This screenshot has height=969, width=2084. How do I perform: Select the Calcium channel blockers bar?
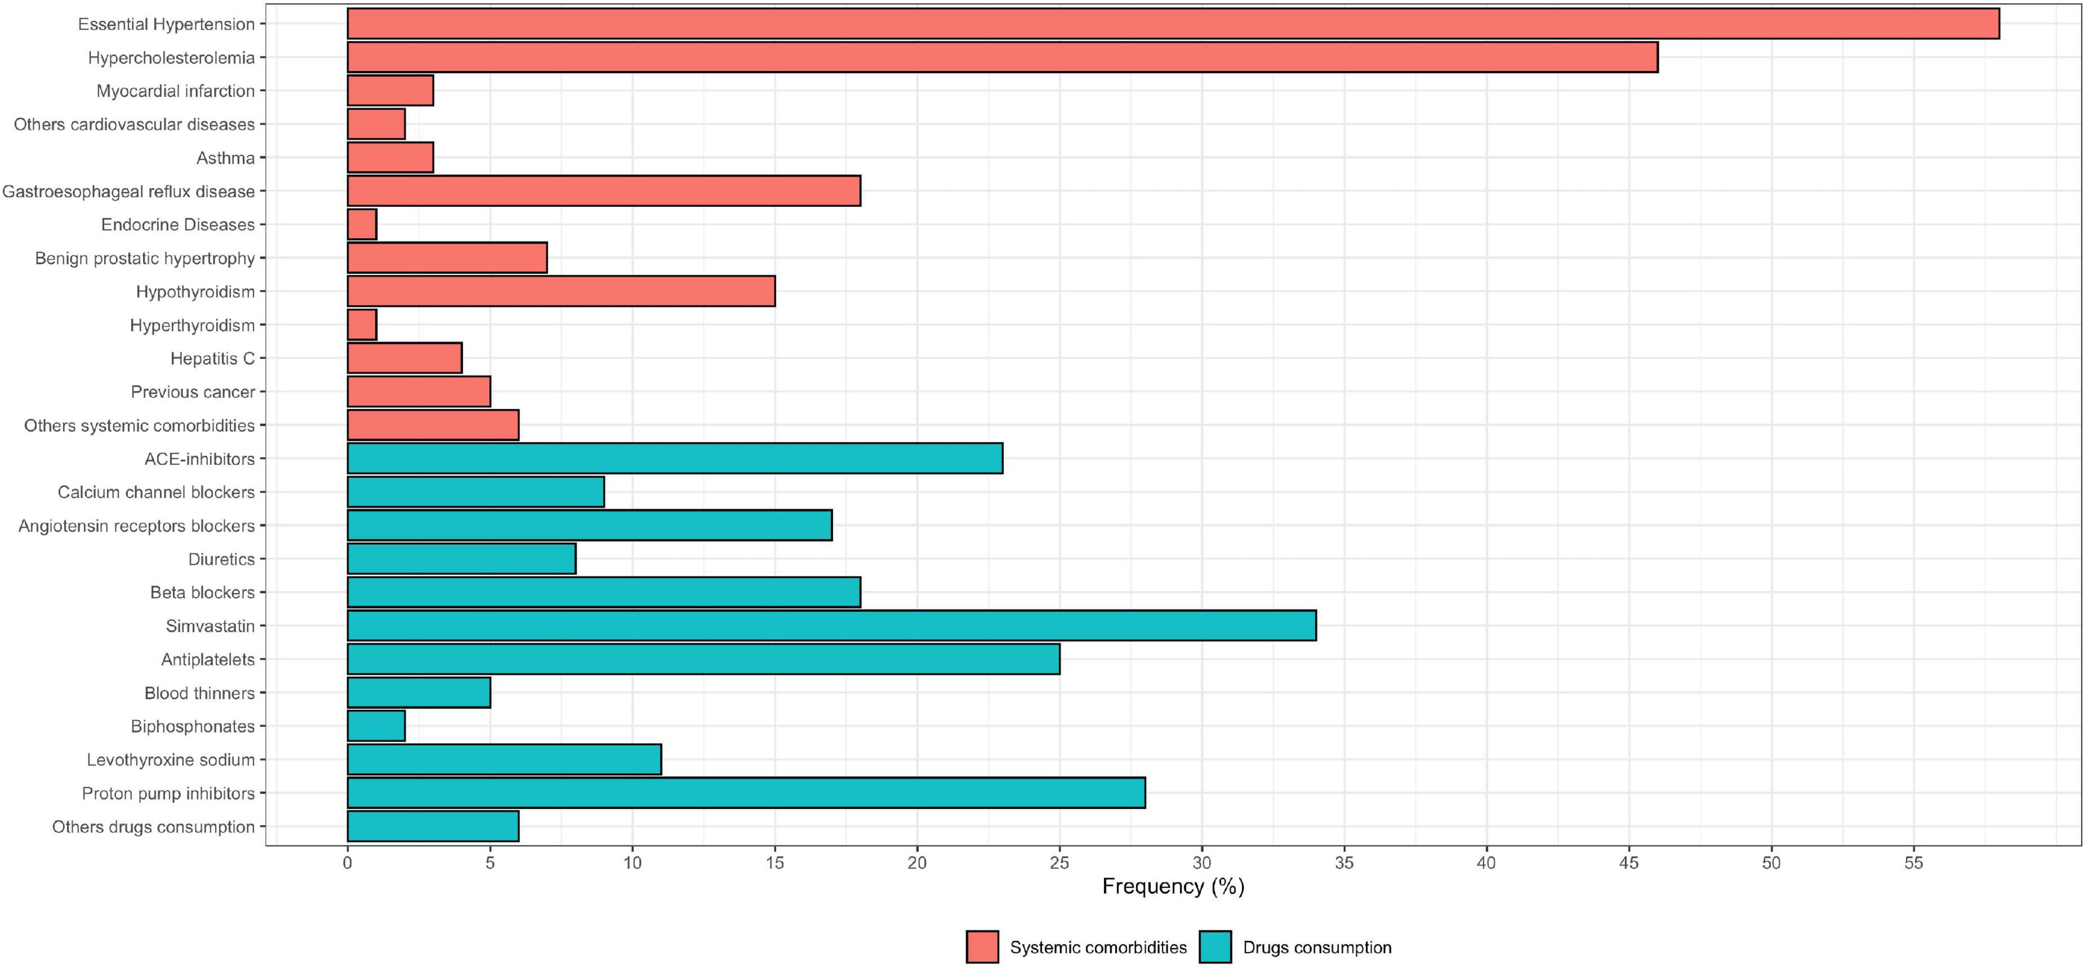tap(476, 492)
